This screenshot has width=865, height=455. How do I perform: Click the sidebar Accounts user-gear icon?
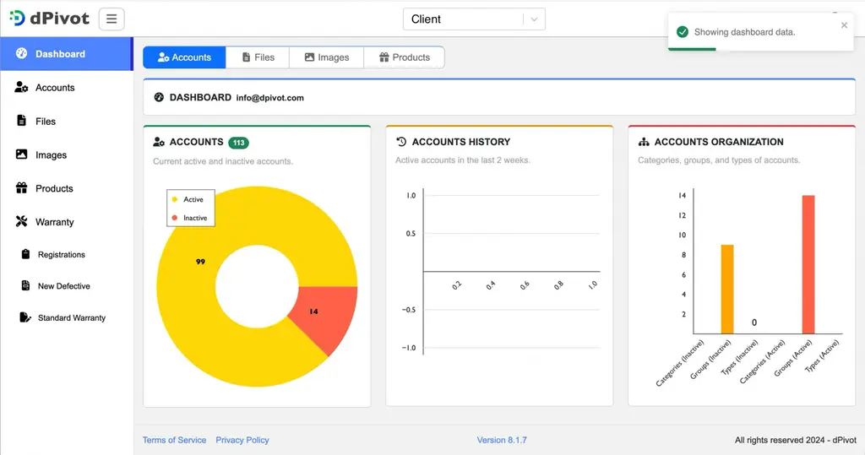(x=21, y=87)
